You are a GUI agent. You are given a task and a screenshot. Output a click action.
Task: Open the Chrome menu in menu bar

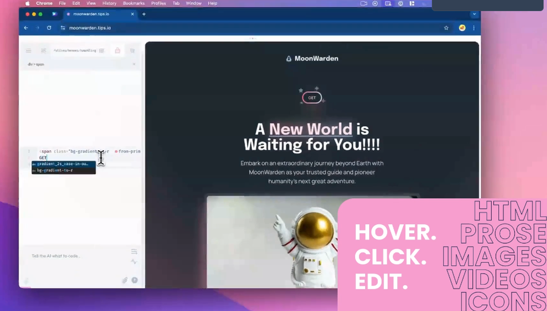(44, 3)
